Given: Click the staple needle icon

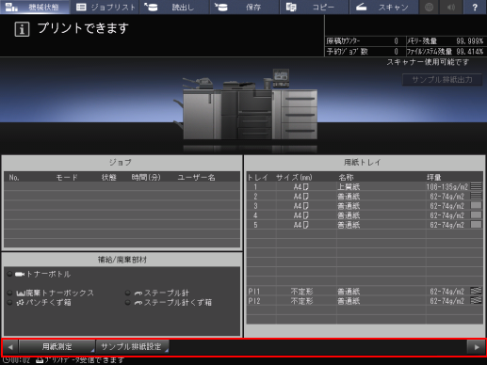Looking at the screenshot, I should (138, 294).
